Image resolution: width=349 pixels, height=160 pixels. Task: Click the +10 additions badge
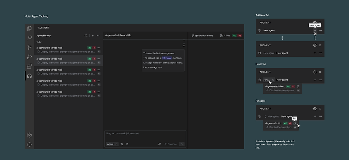coord(234,36)
